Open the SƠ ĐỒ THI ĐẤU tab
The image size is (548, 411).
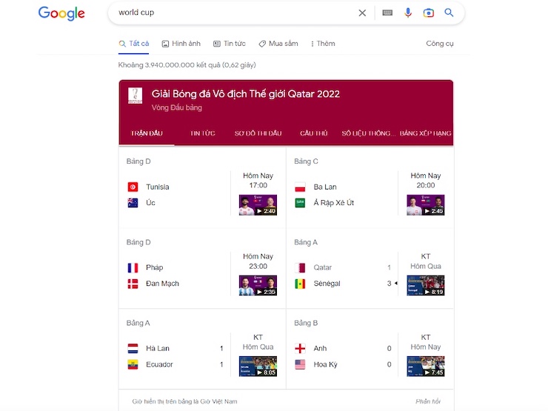coord(258,133)
